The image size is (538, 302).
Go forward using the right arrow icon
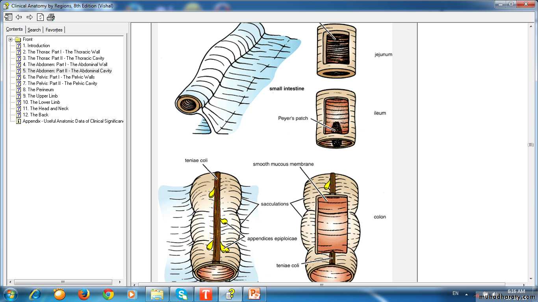[30, 17]
